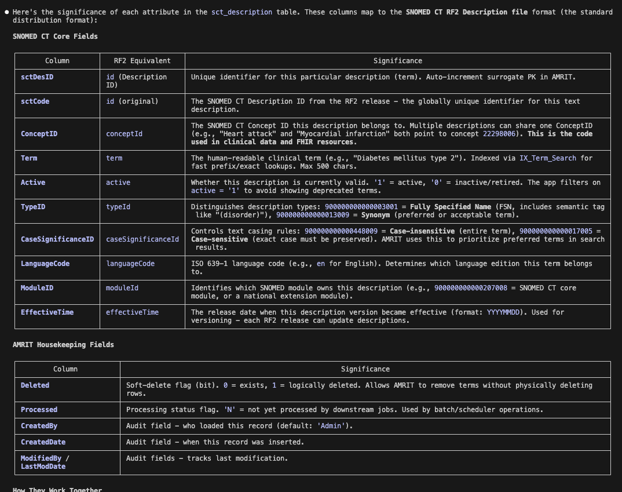Screen dimensions: 622x492
Task: Click the 'RF2 Equivalent' table header
Action: [142, 61]
